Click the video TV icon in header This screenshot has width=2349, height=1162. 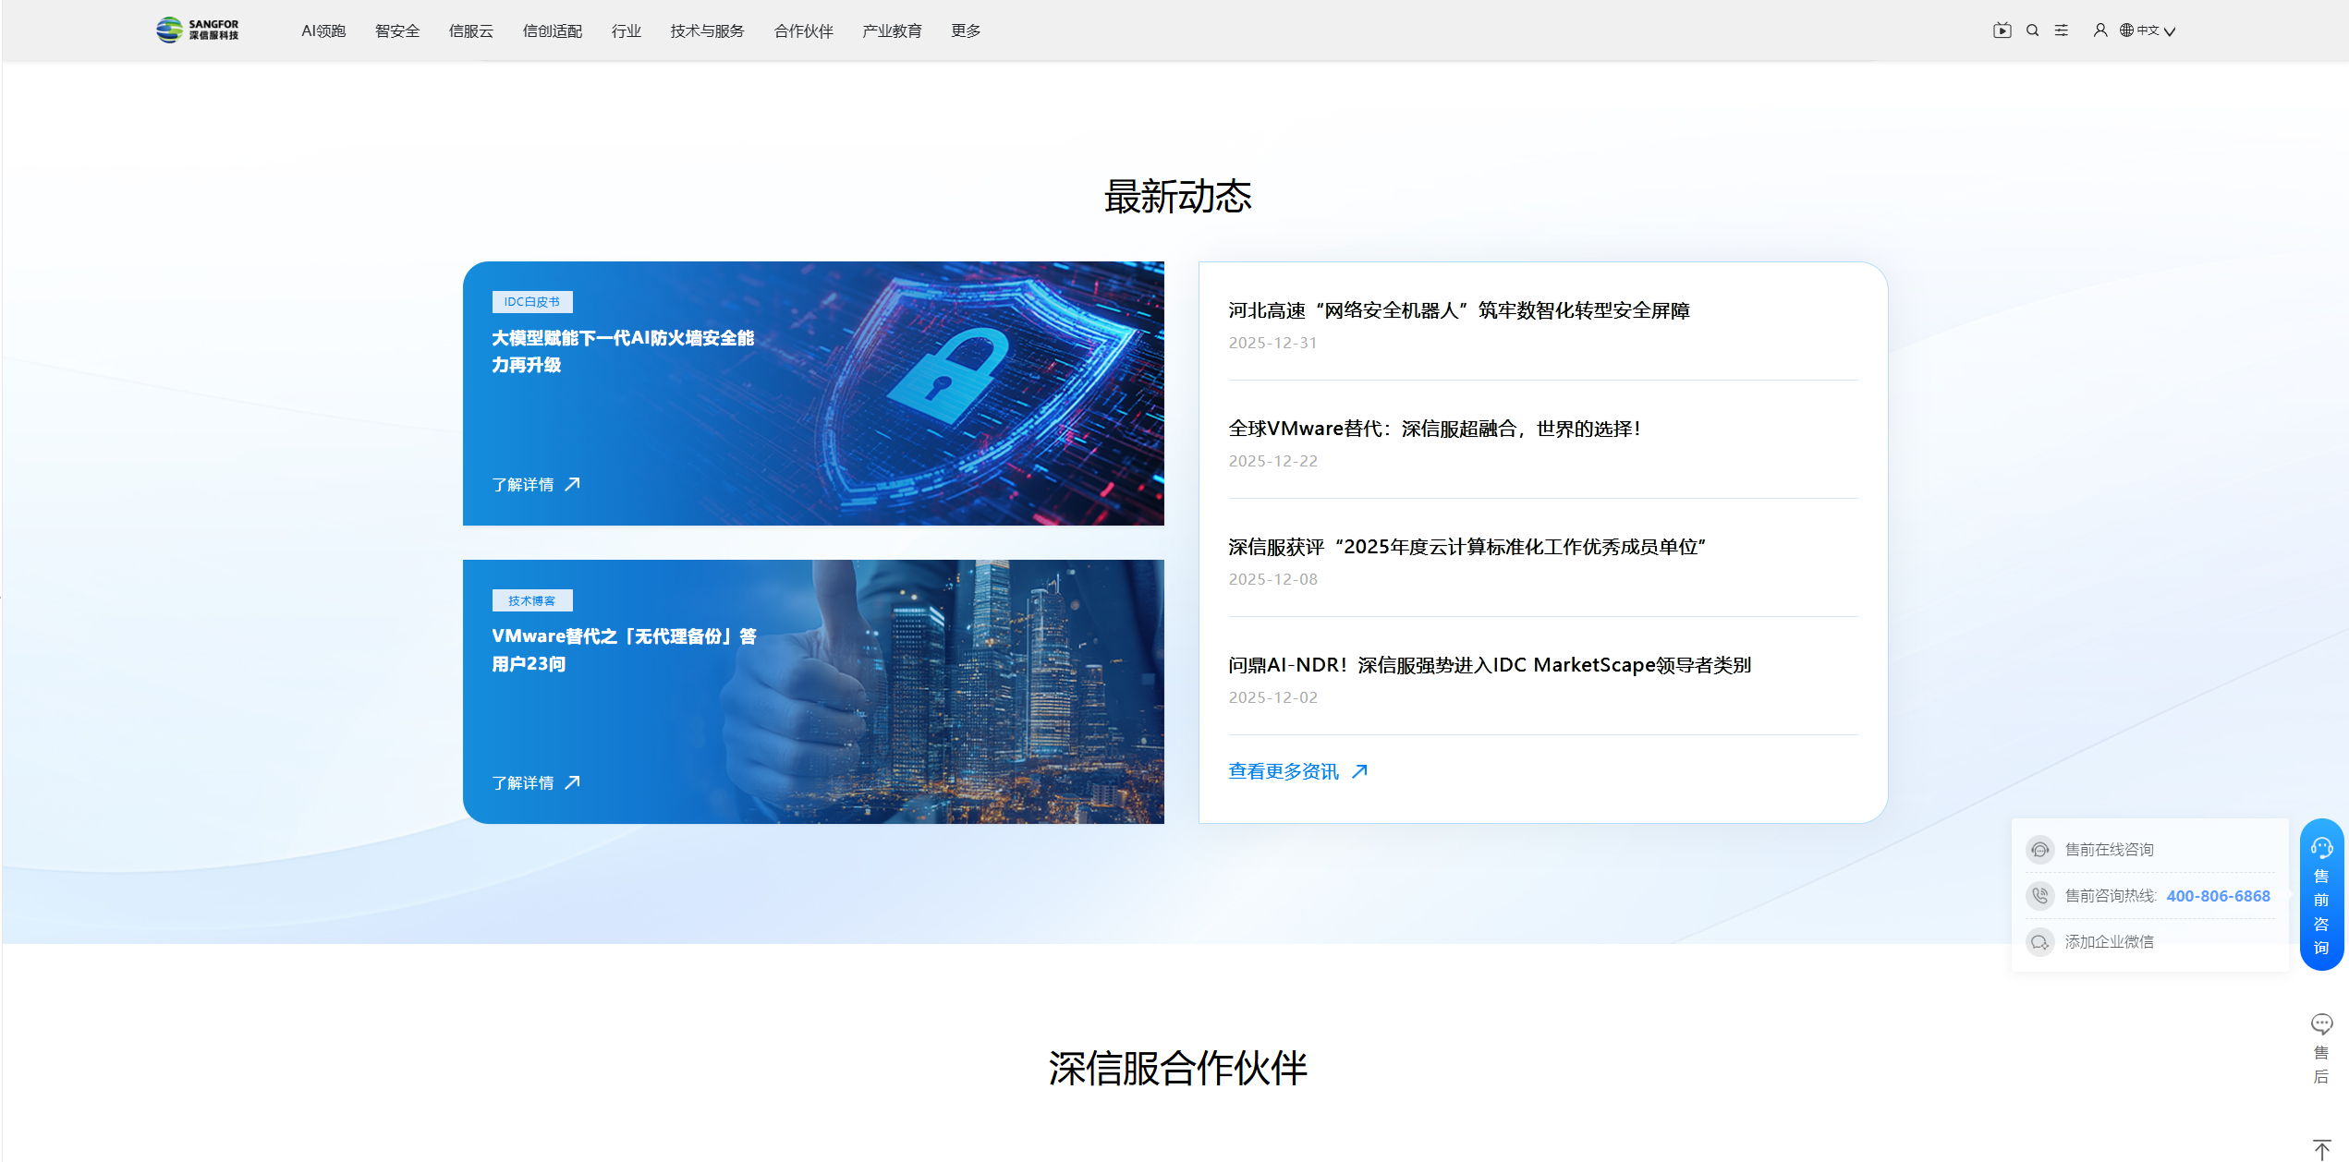coord(2002,30)
